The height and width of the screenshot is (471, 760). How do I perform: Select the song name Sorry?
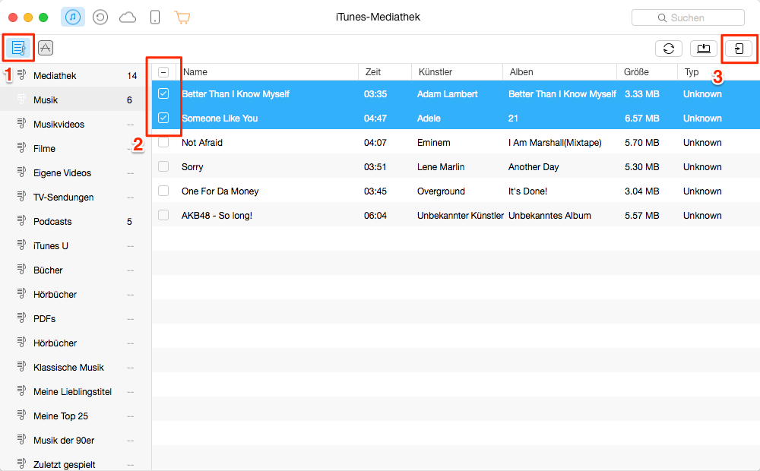192,167
